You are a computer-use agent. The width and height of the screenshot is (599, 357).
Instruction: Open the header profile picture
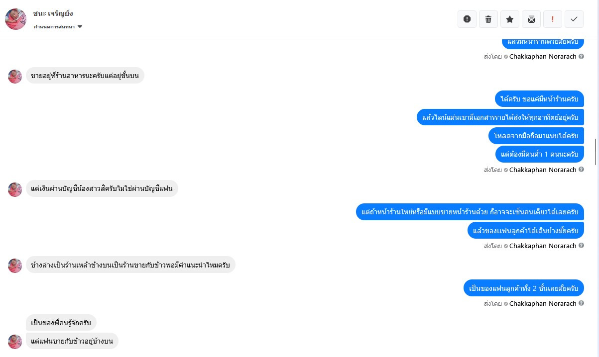click(x=15, y=19)
